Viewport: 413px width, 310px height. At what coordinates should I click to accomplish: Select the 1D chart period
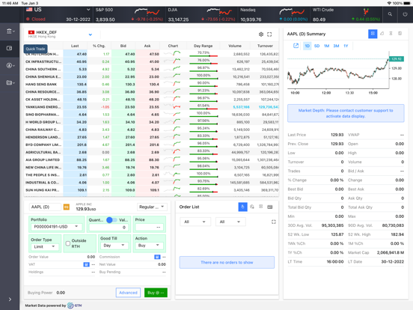(307, 46)
